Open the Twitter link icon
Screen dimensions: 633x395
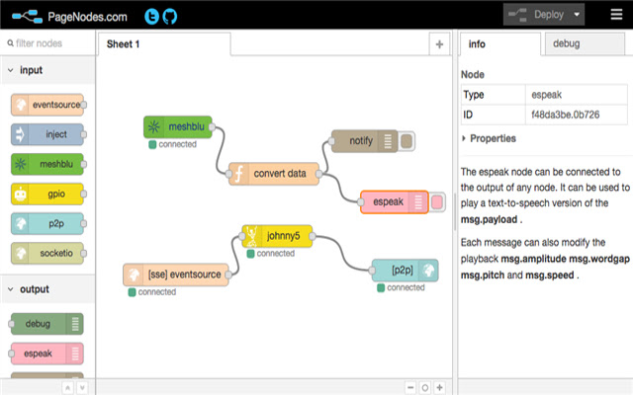tap(151, 17)
